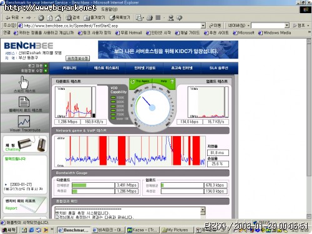
Task: Open the Chatting tin-can phone panel
Action: [25, 145]
